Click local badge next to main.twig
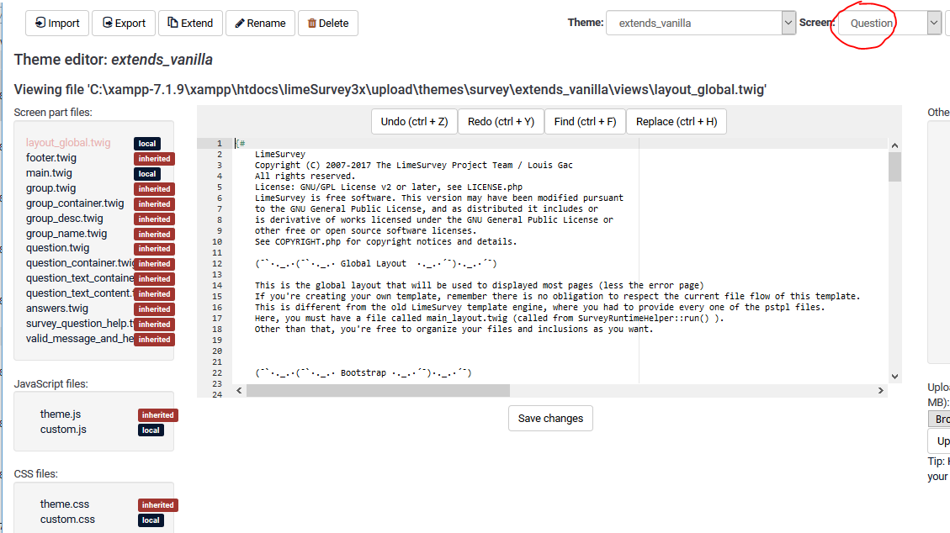Viewport: 950px width, 533px height. (x=147, y=174)
